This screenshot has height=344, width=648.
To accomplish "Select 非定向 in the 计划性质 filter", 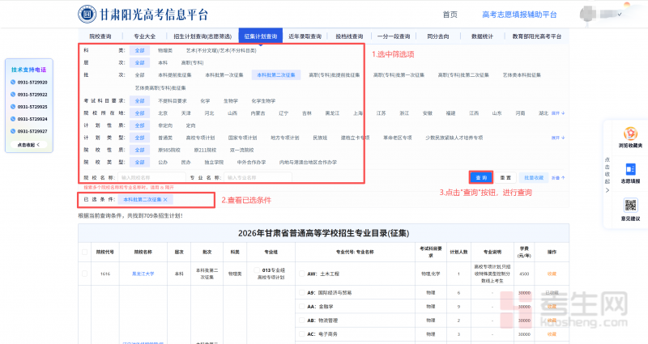I will (165, 125).
